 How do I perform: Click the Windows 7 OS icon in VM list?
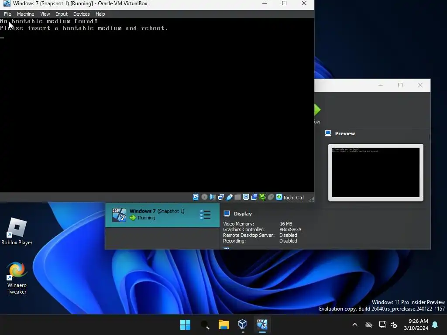pos(119,215)
